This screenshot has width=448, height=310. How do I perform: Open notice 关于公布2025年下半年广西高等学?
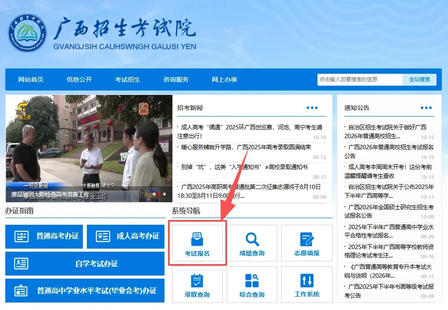click(389, 191)
